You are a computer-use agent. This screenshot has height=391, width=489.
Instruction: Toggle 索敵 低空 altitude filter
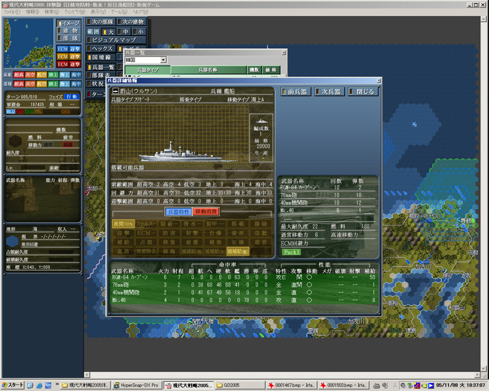tap(42, 75)
